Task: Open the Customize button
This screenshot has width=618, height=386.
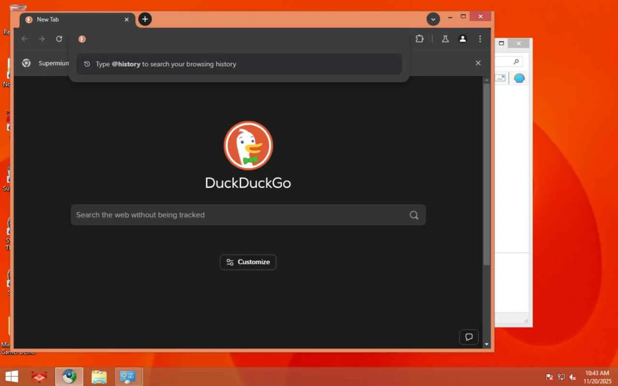Action: coord(248,262)
